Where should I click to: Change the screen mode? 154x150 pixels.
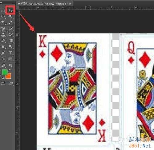[10, 84]
